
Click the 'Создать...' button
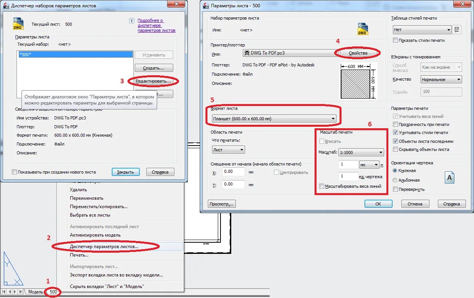pyautogui.click(x=154, y=68)
